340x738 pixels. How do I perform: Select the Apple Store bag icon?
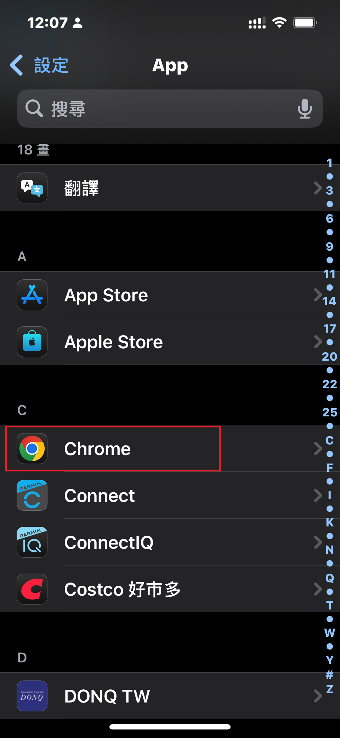coord(32,341)
